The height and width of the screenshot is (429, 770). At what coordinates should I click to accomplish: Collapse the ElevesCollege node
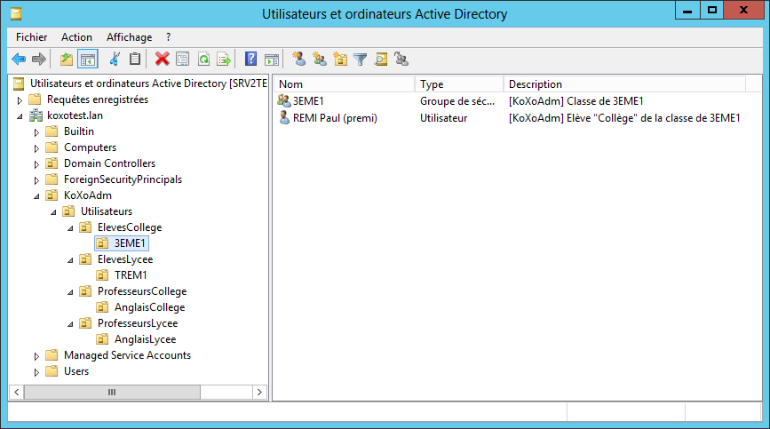pyautogui.click(x=70, y=227)
